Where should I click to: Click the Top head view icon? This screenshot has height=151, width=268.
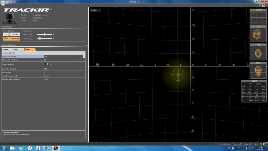(x=258, y=53)
